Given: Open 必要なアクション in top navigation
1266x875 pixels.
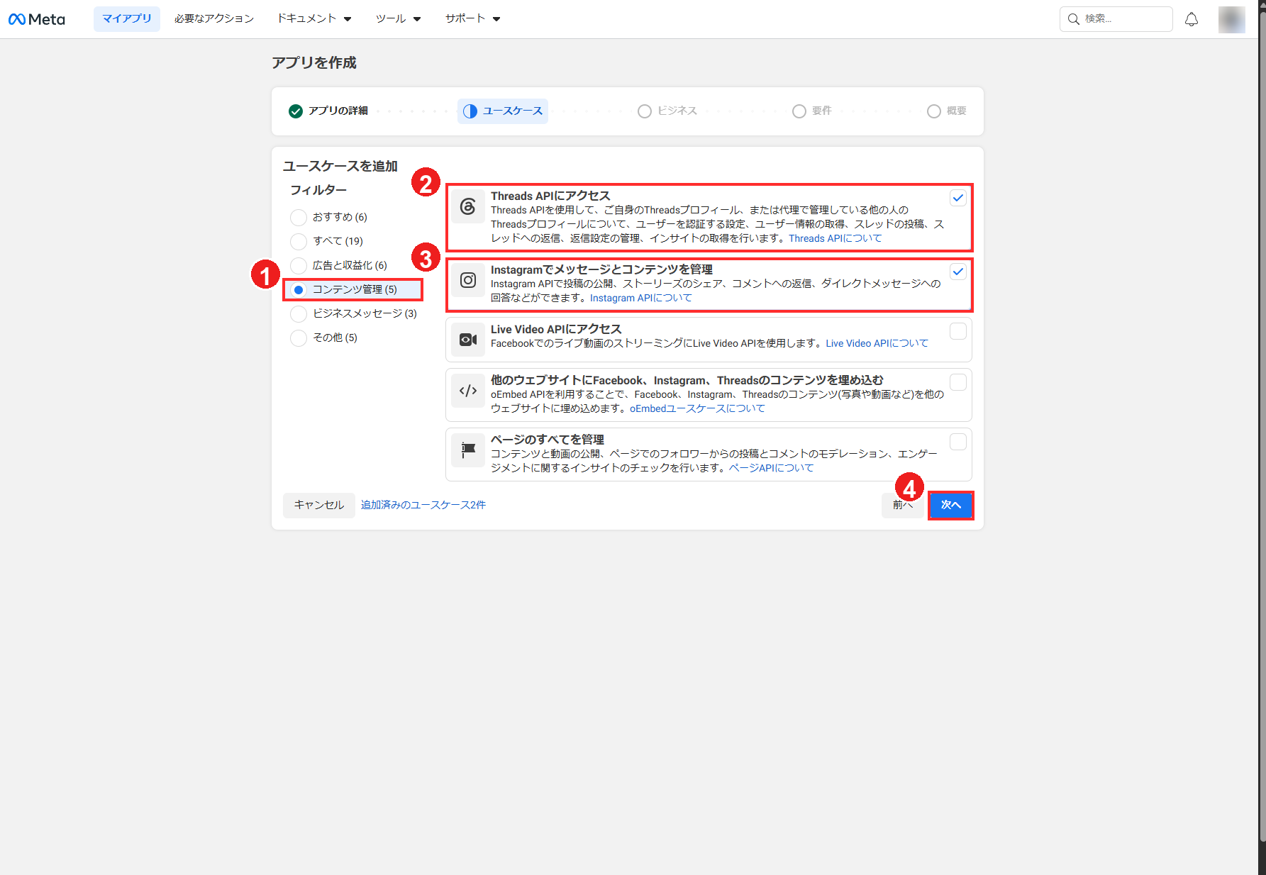Looking at the screenshot, I should pos(214,19).
